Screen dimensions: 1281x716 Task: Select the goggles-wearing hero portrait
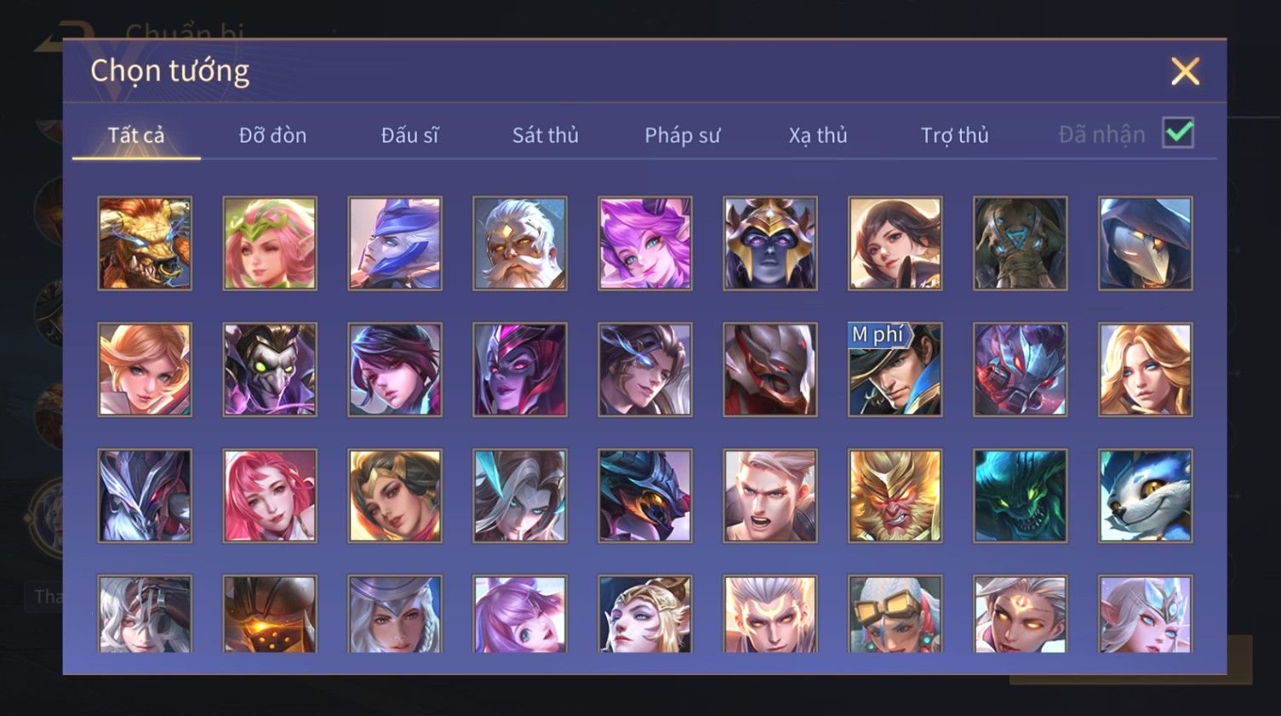tap(895, 614)
